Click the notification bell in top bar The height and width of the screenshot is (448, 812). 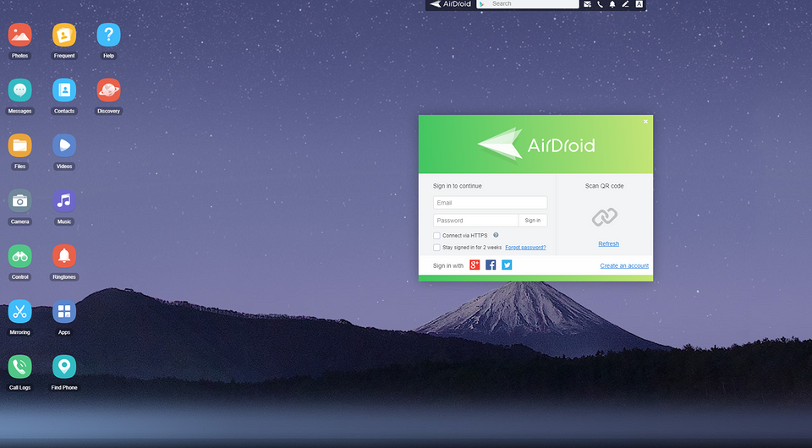point(612,4)
